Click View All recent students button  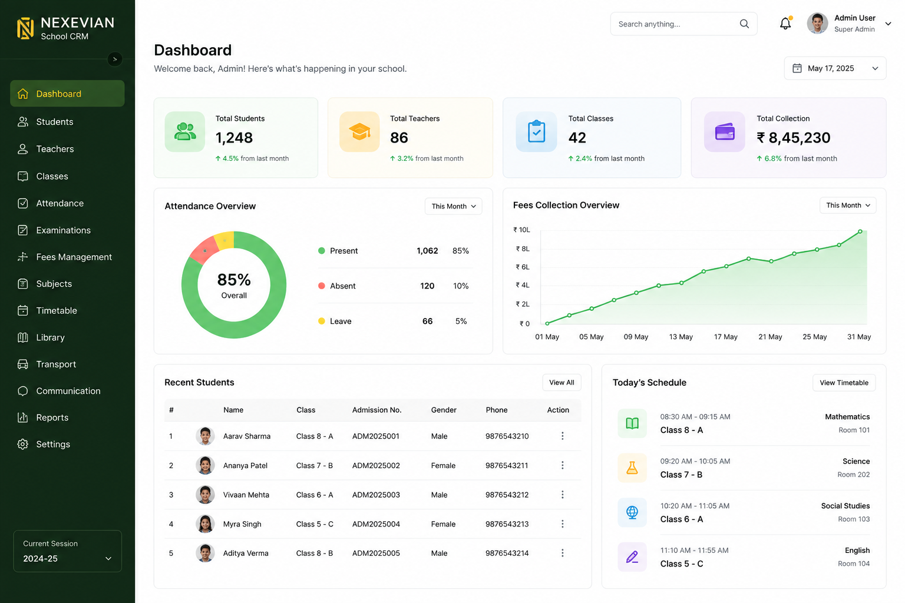562,382
